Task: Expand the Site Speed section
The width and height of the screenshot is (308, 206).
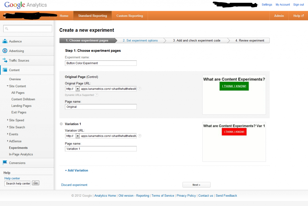Action: tap(8, 120)
